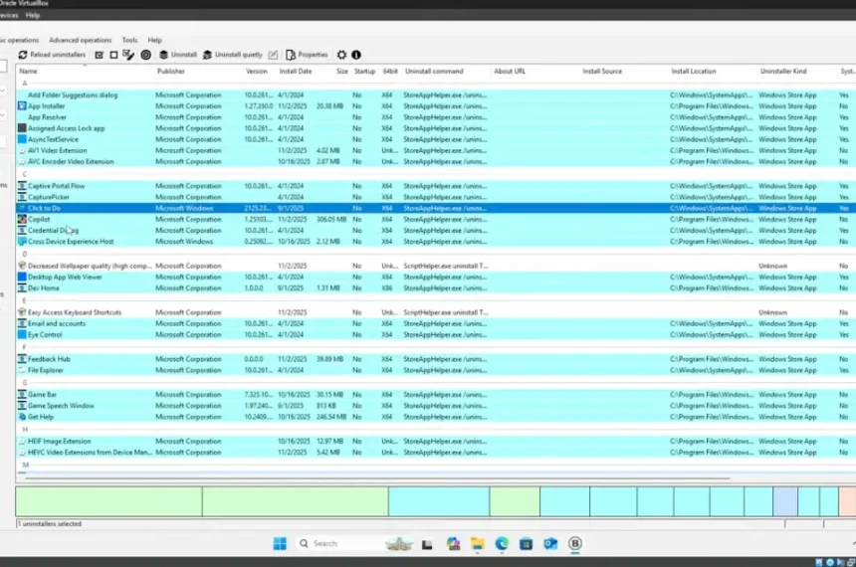Viewport: 856px width, 567px height.
Task: Click the first green block in treemap
Action: click(107, 500)
